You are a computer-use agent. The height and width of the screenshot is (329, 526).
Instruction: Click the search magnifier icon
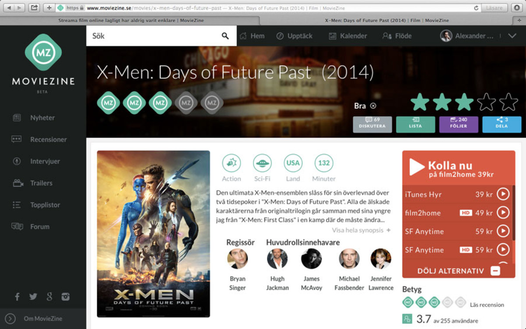225,36
